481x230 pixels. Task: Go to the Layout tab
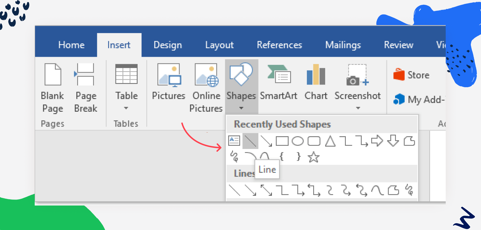(219, 45)
